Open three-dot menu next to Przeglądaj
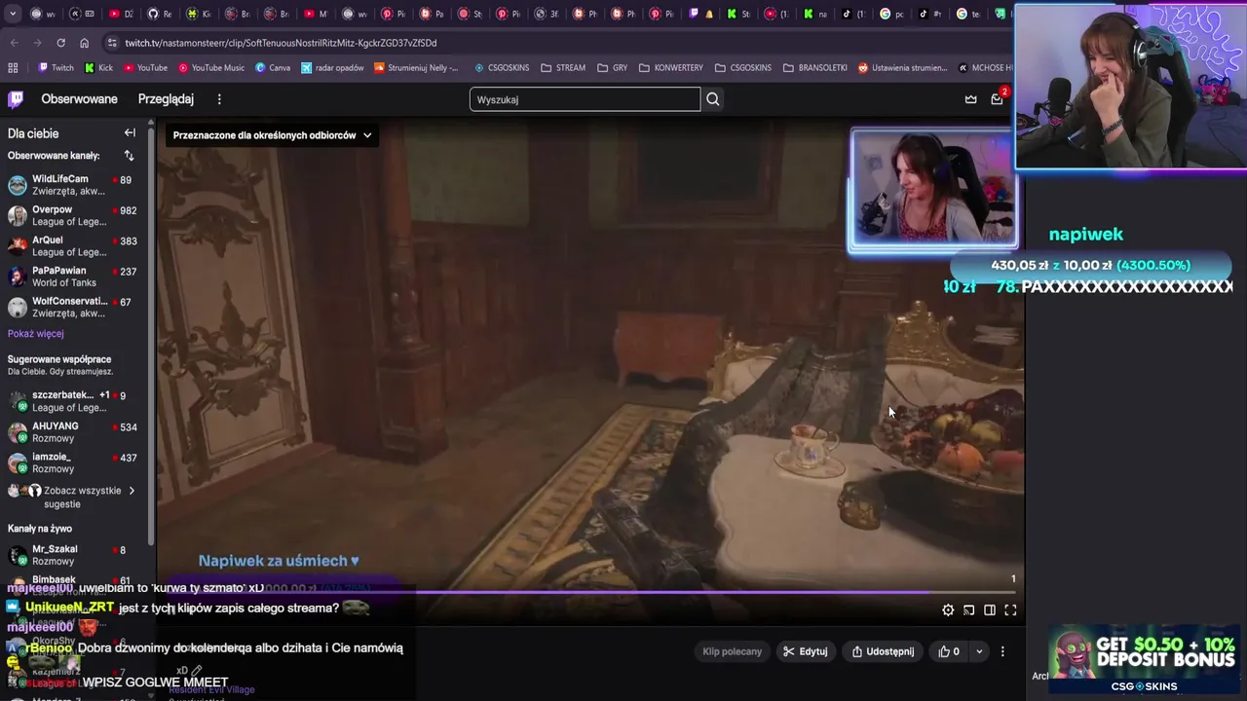This screenshot has height=701, width=1247. pyautogui.click(x=219, y=99)
